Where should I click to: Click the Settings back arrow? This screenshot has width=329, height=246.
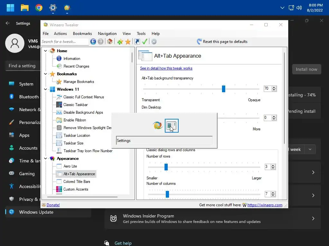click(8, 23)
